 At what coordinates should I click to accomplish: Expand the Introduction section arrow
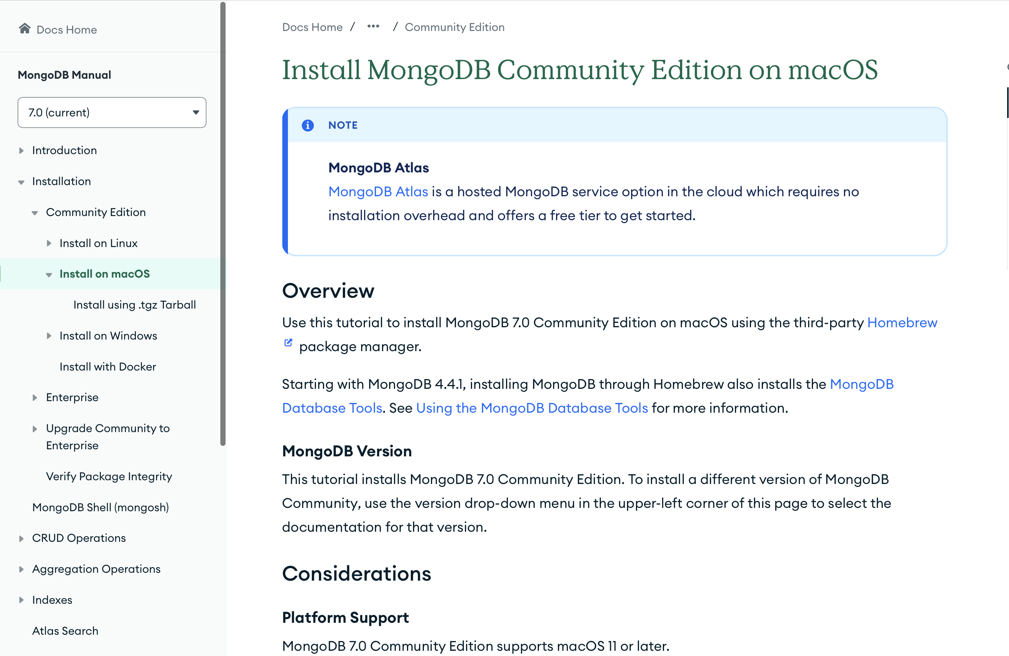click(x=21, y=150)
